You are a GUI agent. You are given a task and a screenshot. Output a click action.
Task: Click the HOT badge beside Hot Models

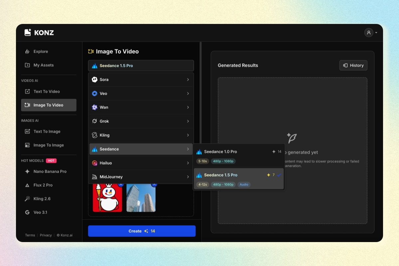(x=51, y=161)
